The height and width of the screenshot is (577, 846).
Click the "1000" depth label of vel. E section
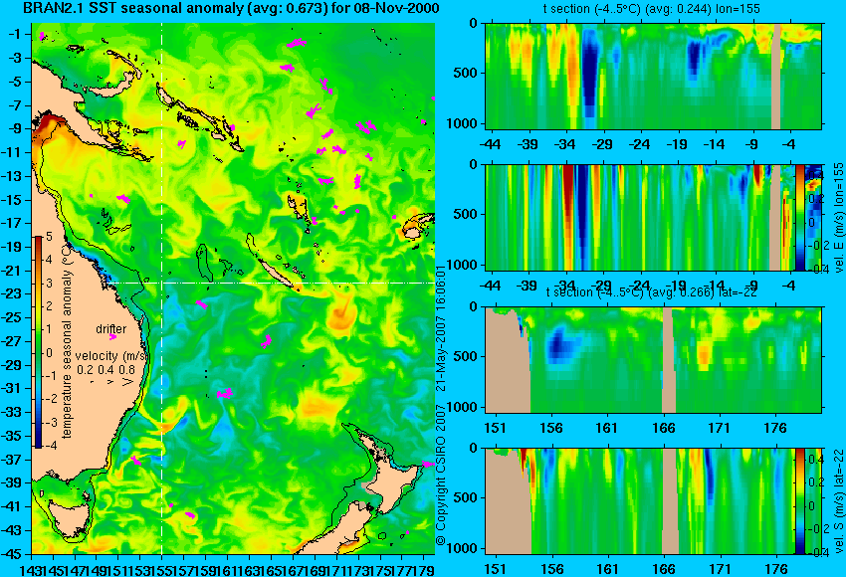coord(462,266)
